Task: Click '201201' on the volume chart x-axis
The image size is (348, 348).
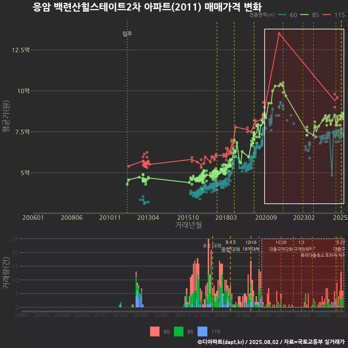Action: point(121,315)
